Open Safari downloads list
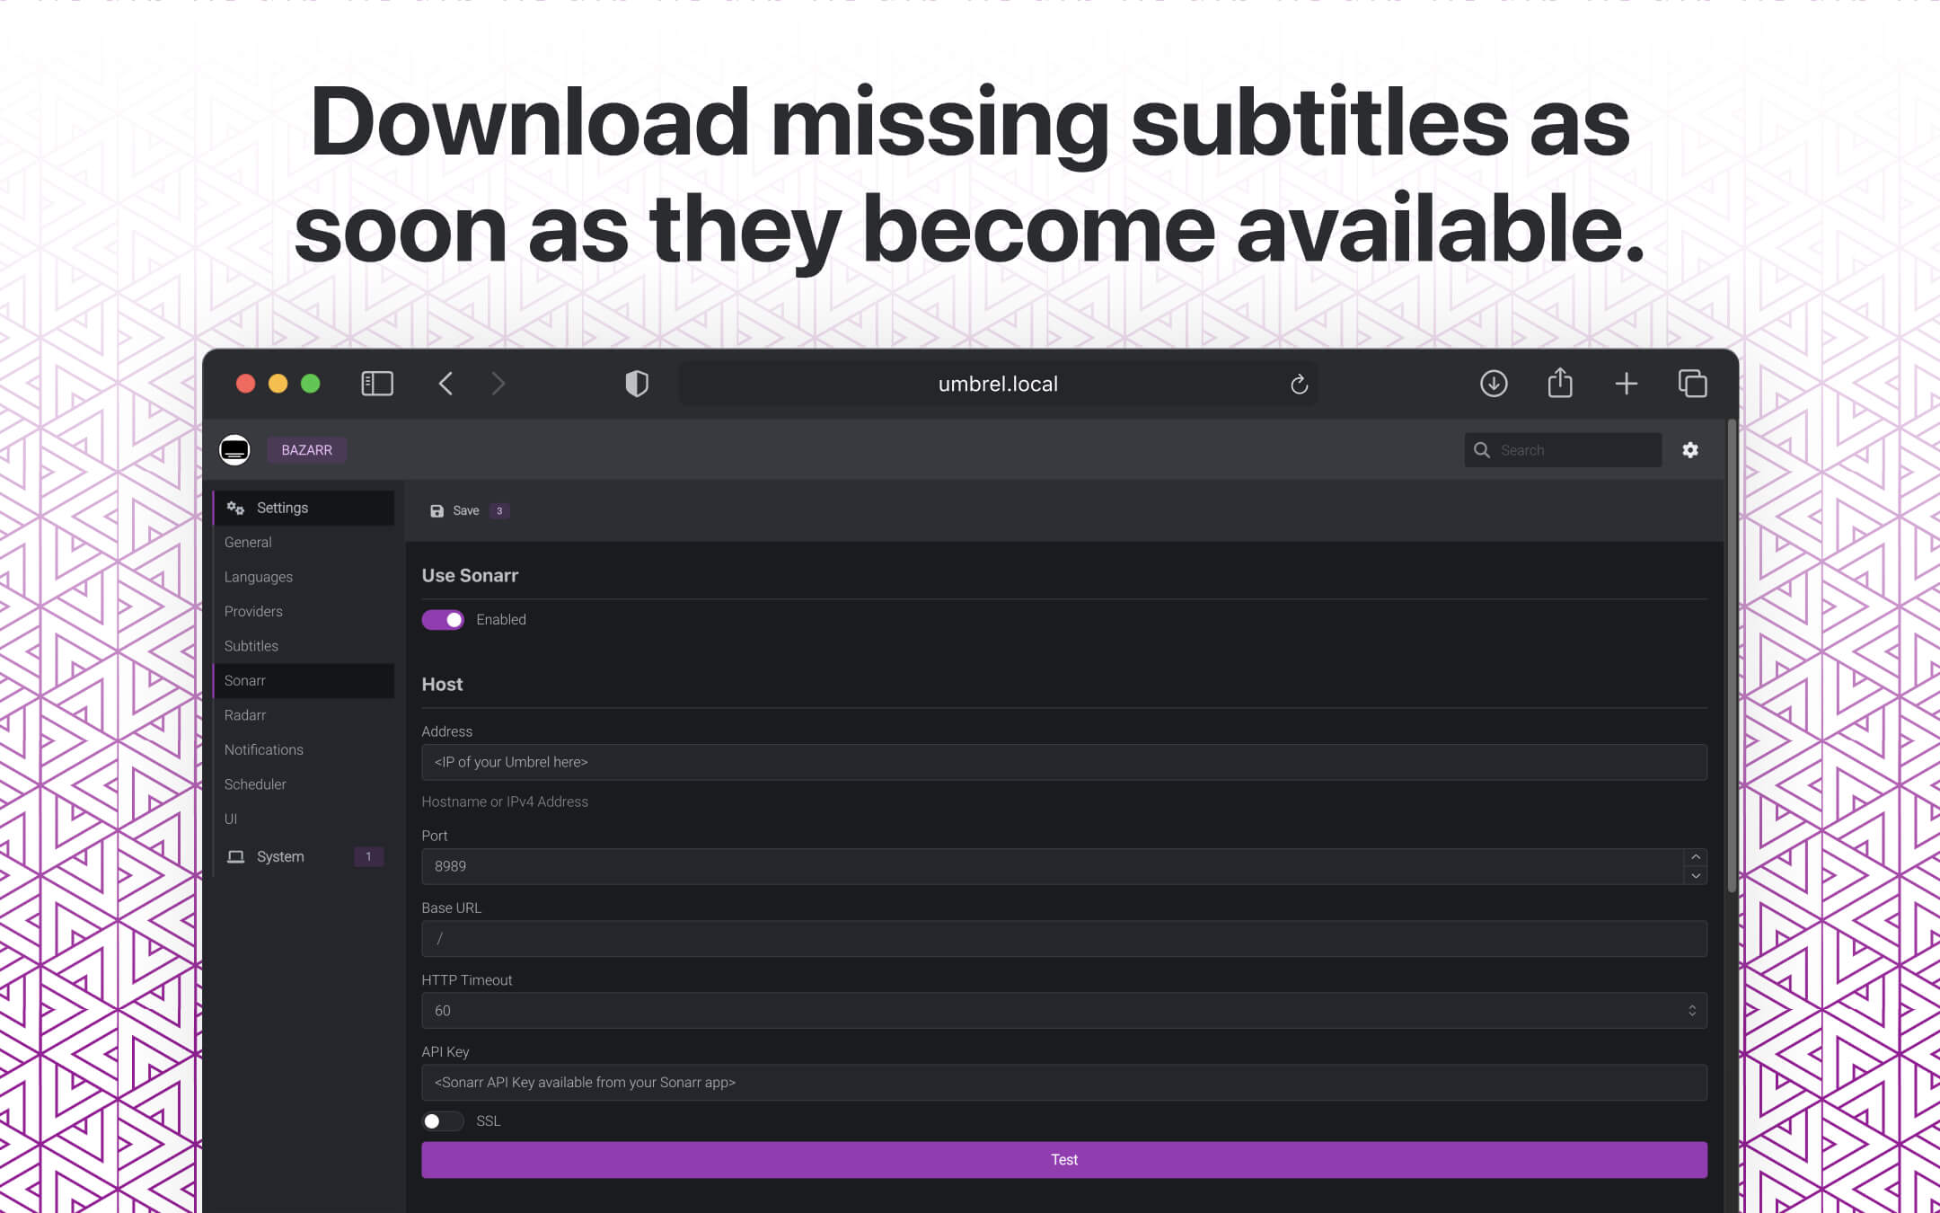1940x1213 pixels. pyautogui.click(x=1494, y=383)
